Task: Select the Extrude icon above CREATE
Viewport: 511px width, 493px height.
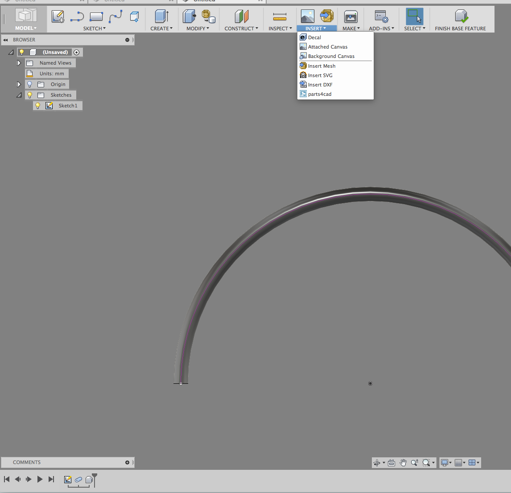Action: coord(161,16)
